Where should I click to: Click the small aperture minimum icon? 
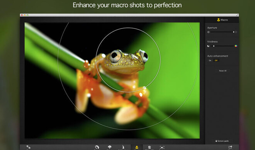[x=208, y=32]
